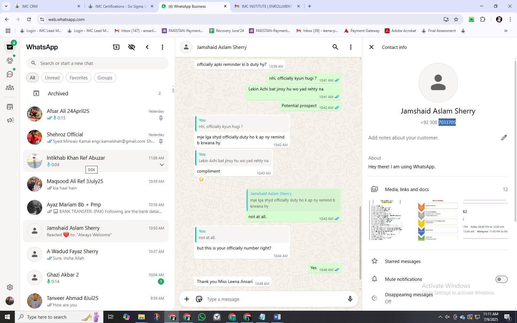517x323 pixels.
Task: Open the Advertise megaphone icon
Action: (x=10, y=120)
